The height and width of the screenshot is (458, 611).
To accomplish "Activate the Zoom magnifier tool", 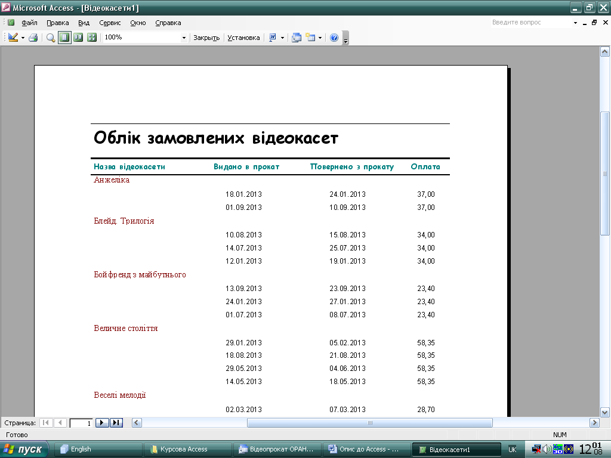I will [x=51, y=38].
